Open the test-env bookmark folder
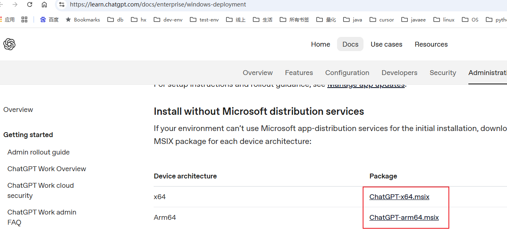This screenshot has width=507, height=234. [x=205, y=19]
